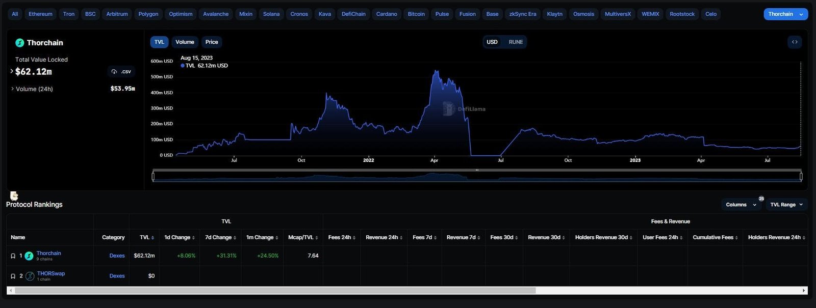Download TVL data as .csv

click(x=121, y=72)
